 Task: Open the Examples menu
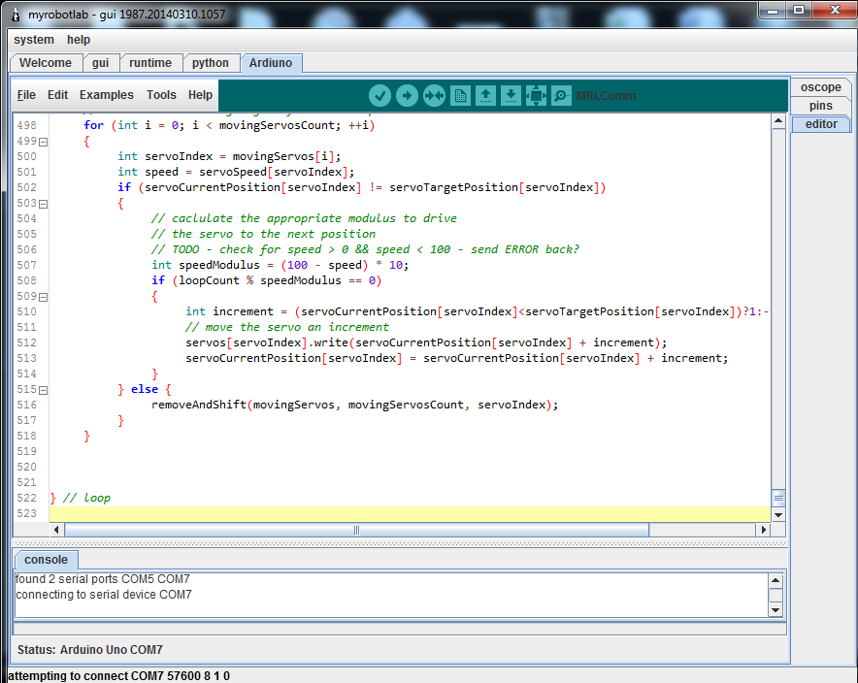point(107,95)
